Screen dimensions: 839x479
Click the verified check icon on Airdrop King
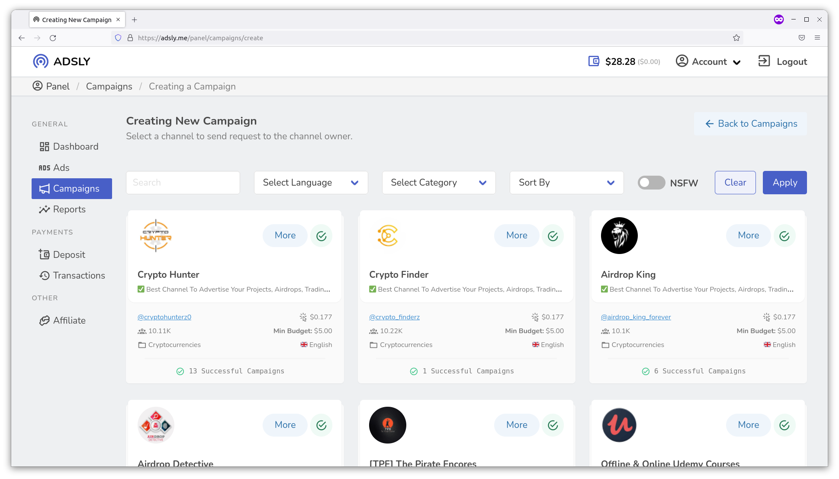tap(784, 236)
